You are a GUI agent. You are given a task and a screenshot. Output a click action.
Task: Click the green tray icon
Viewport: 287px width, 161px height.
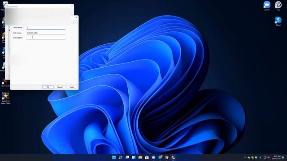tap(252, 157)
